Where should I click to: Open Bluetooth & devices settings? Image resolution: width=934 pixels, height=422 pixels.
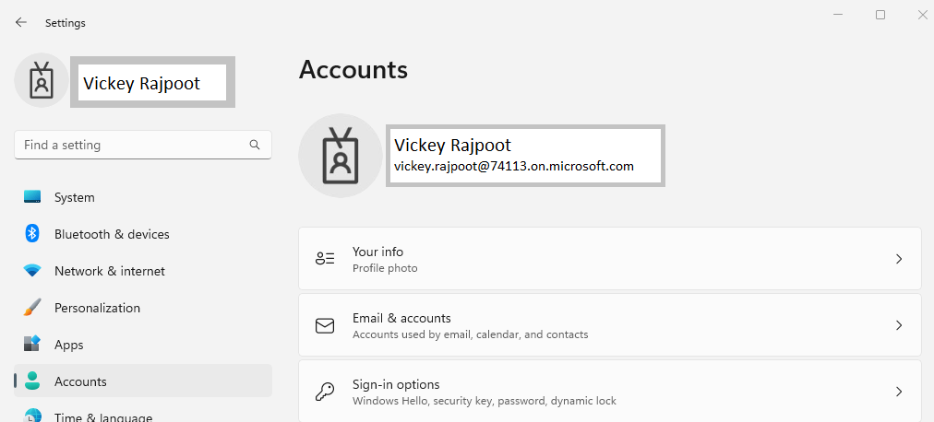coord(143,234)
